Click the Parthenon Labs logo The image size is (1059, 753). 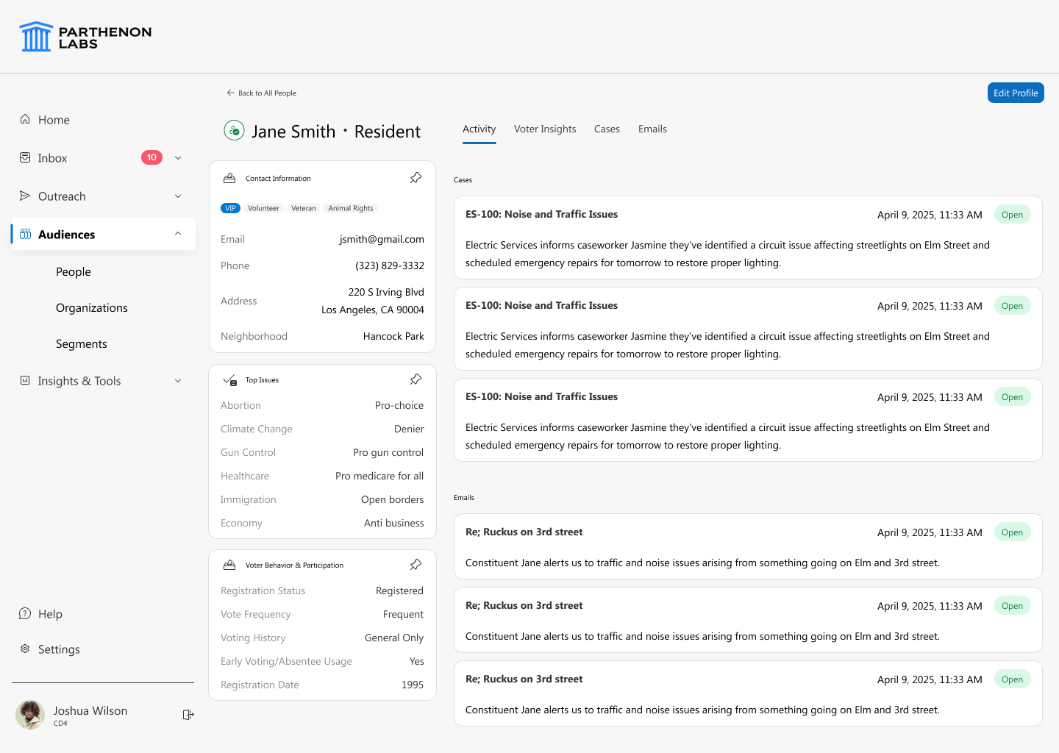point(85,37)
